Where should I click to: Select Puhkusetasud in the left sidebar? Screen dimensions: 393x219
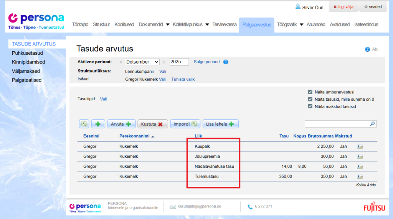27,53
